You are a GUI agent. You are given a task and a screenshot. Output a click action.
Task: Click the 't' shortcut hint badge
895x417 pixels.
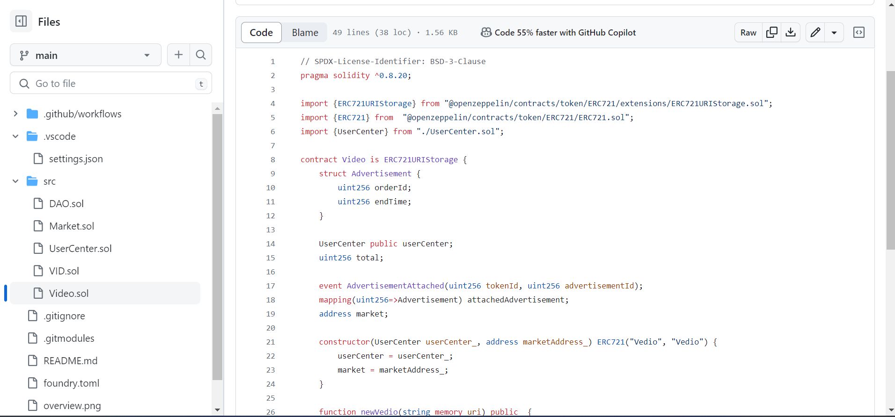[201, 84]
